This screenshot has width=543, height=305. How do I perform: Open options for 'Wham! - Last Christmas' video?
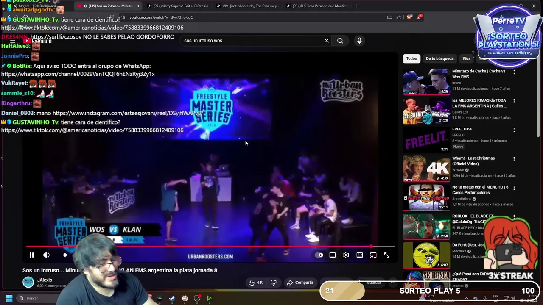514,159
